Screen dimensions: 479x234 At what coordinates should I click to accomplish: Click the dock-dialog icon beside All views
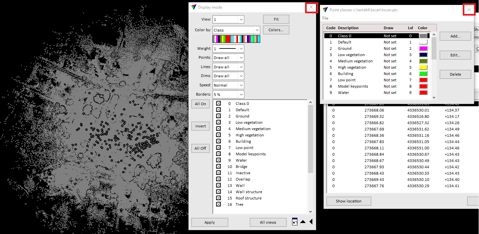(295, 222)
